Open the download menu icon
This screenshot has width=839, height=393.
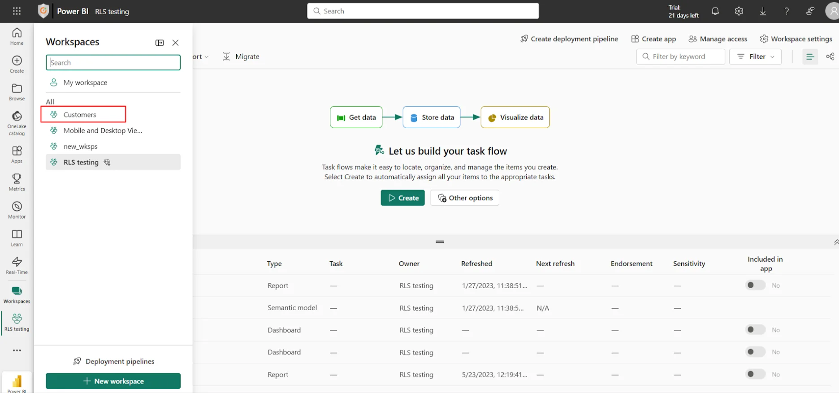763,11
